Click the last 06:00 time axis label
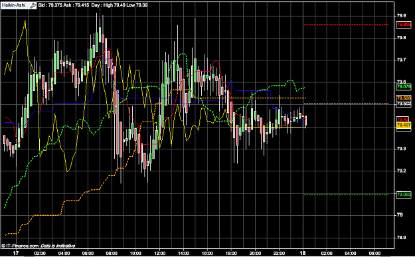Screen dimensions: 415x257 point(374,253)
